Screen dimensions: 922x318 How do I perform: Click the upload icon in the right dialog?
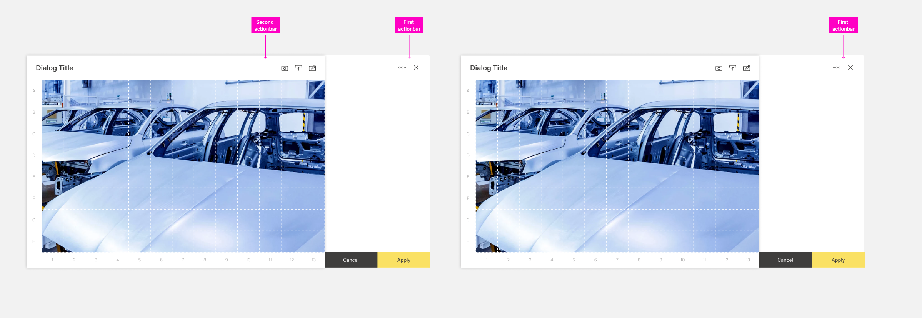[733, 68]
